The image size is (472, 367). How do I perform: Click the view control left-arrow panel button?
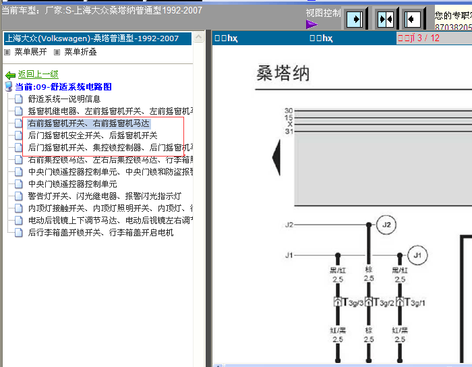click(x=413, y=20)
